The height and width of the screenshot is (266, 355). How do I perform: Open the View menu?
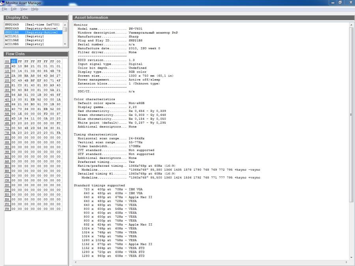[24, 9]
